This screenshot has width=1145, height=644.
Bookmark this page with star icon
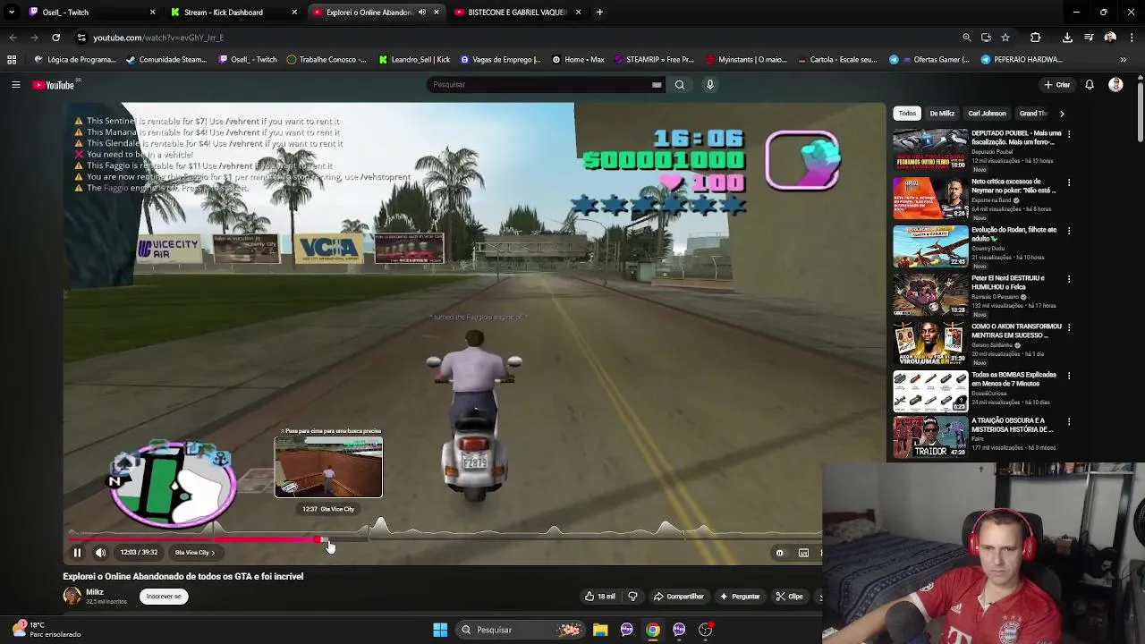coord(1005,38)
